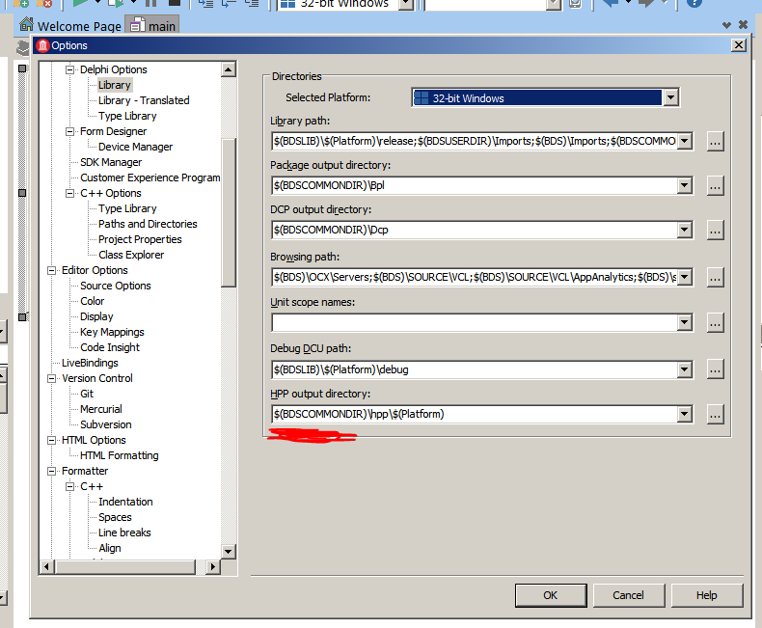This screenshot has height=628, width=762.
Task: Click into the Debug DCU path field
Action: click(x=475, y=369)
